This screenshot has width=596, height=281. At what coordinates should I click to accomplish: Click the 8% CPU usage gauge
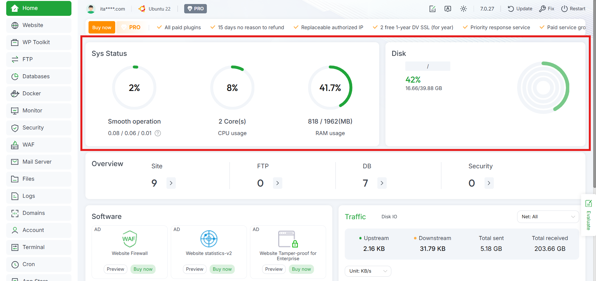click(x=232, y=88)
